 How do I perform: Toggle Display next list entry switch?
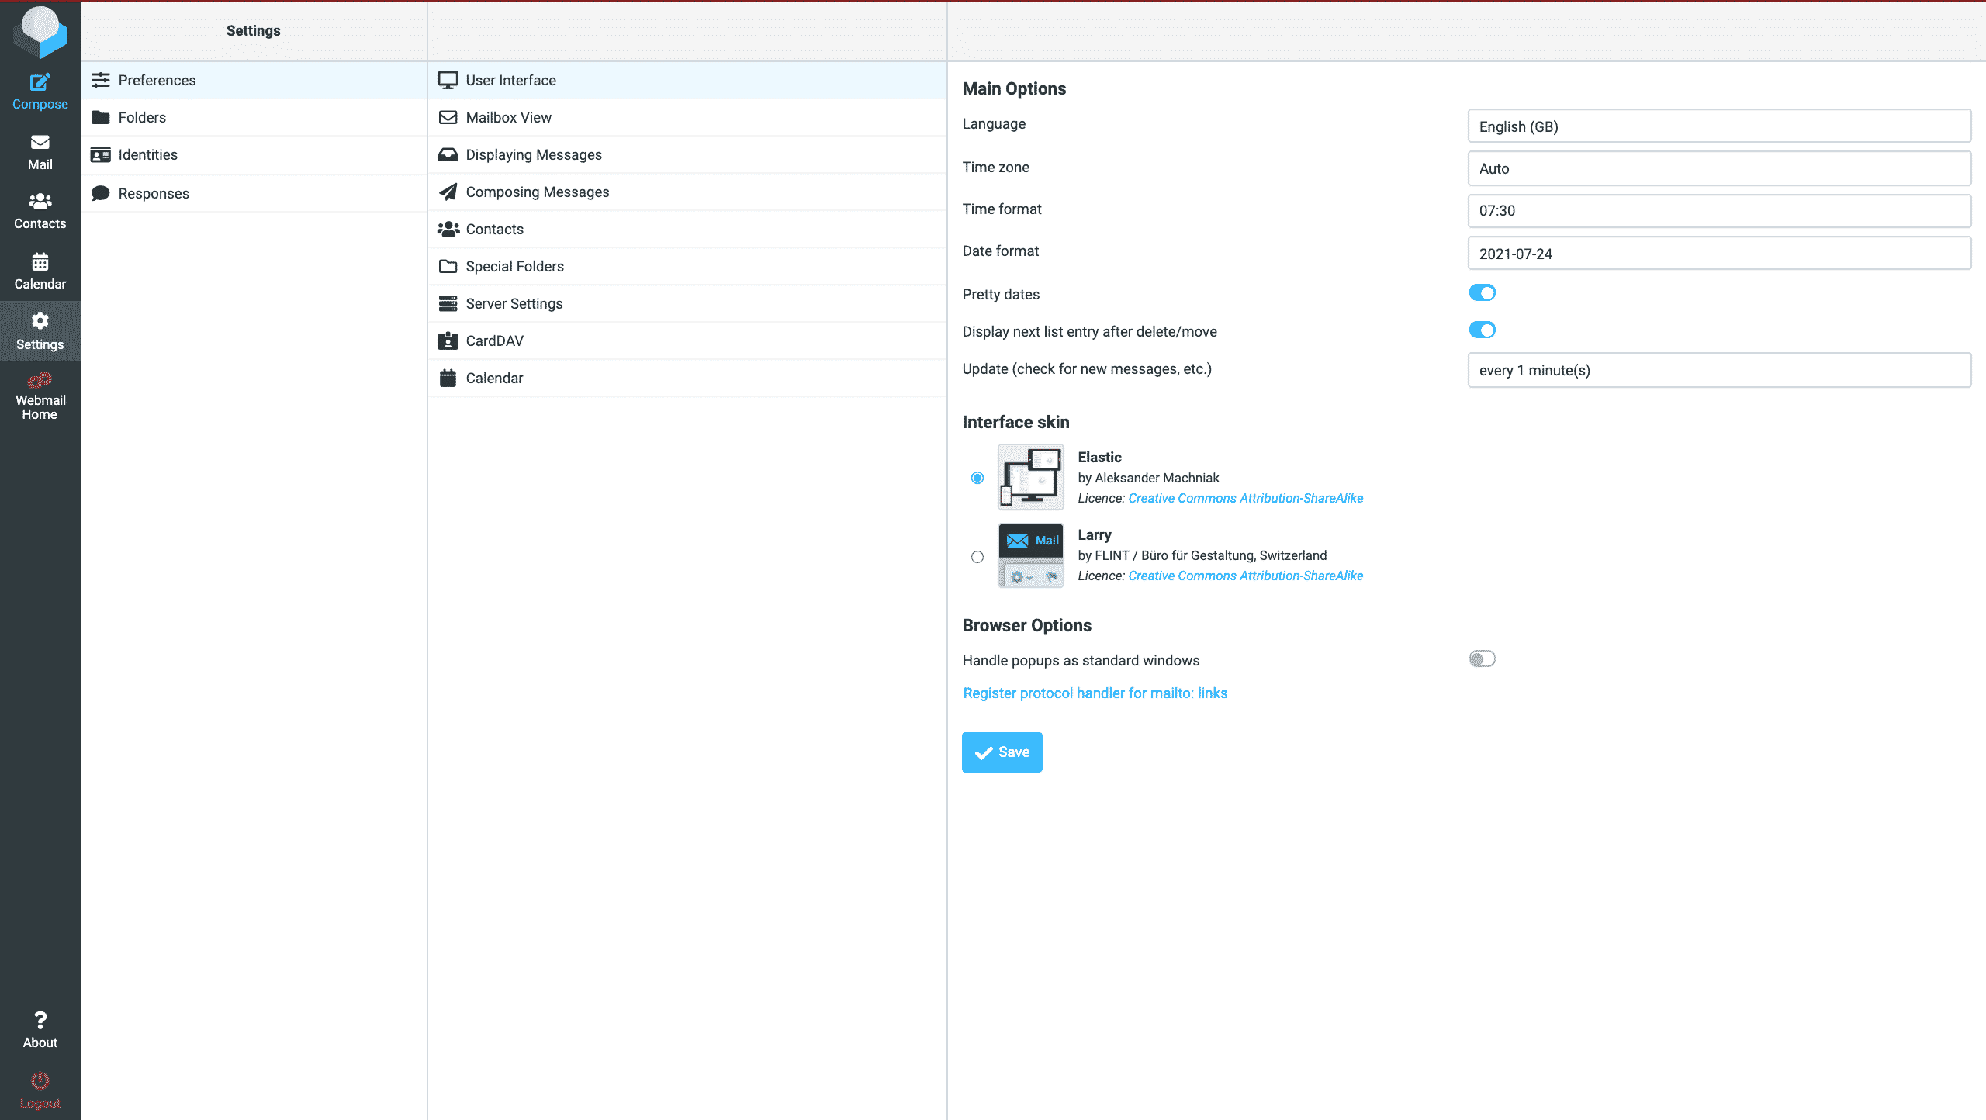click(1482, 330)
